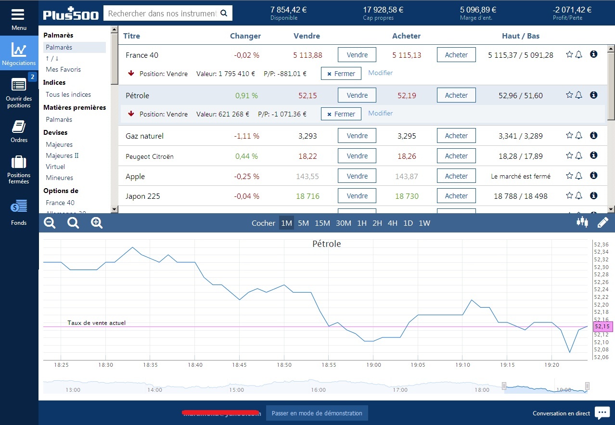Open the Fonds section in sidebar

[19, 212]
